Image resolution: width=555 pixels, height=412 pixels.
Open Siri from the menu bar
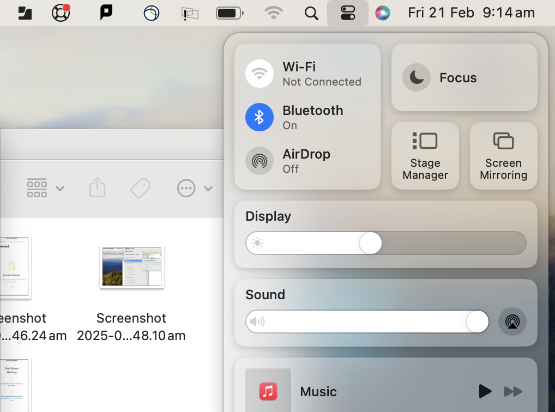click(x=383, y=13)
